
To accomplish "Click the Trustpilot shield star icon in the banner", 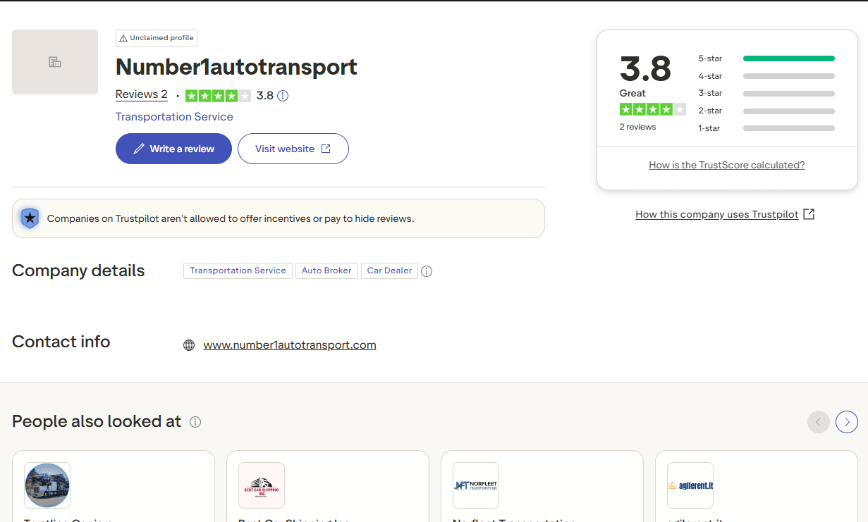I will pos(29,218).
